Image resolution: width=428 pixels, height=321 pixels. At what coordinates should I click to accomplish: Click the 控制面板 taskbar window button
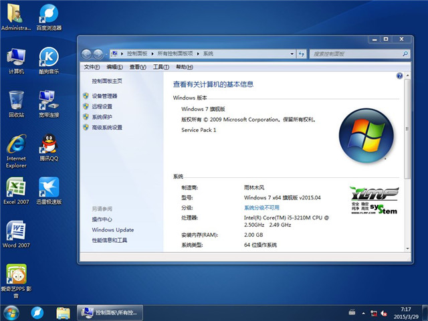(x=110, y=313)
